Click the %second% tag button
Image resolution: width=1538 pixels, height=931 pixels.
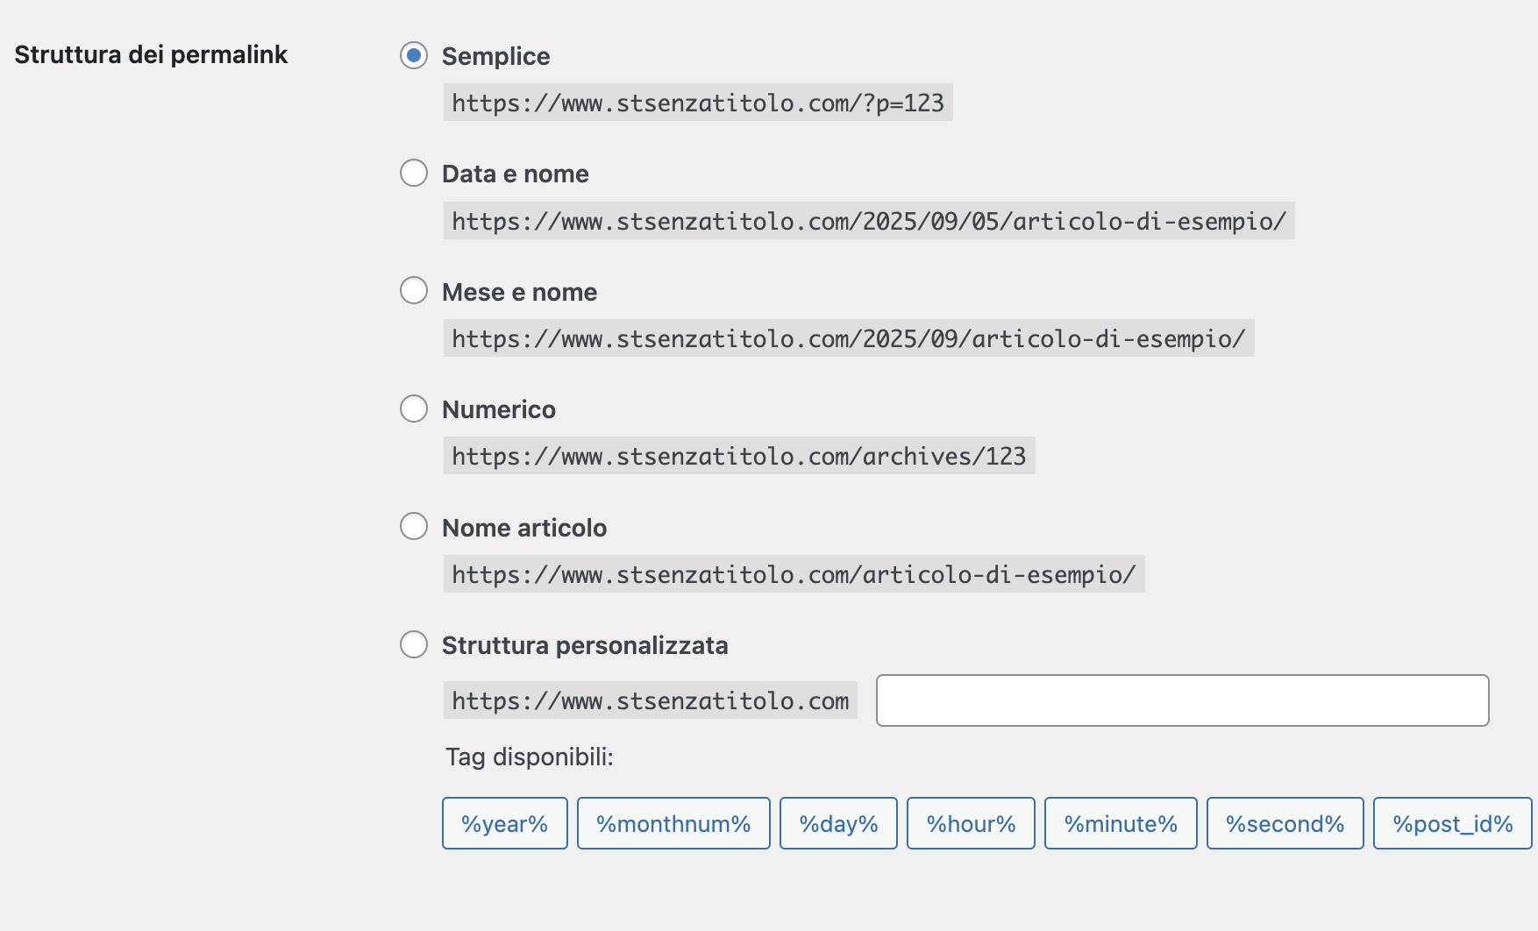pos(1285,823)
